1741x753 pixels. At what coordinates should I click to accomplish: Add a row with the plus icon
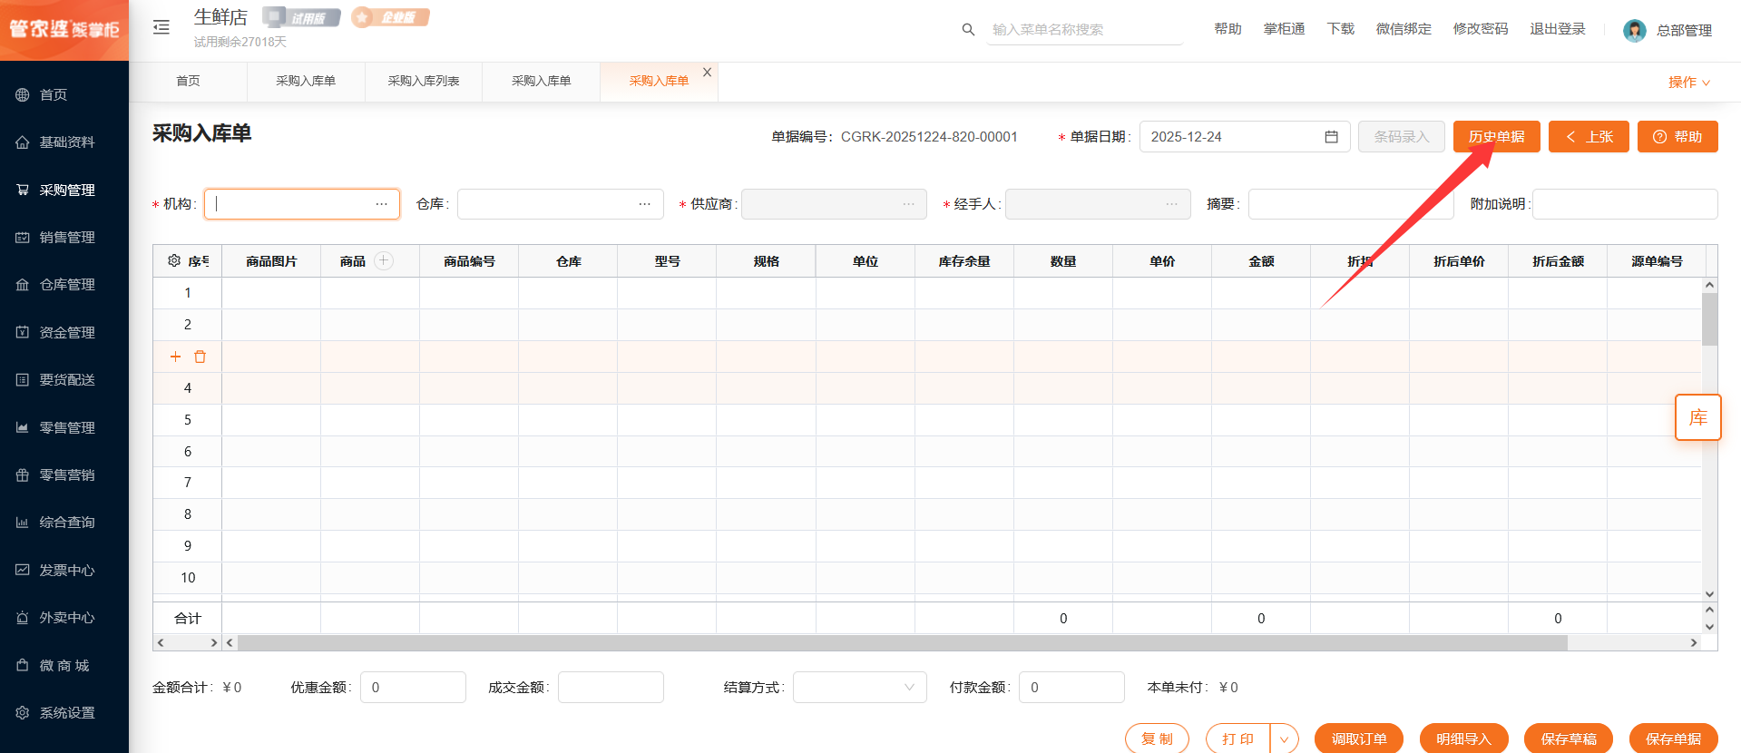(x=175, y=357)
